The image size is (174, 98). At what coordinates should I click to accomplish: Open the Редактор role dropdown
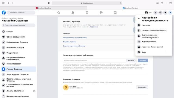(x=132, y=60)
